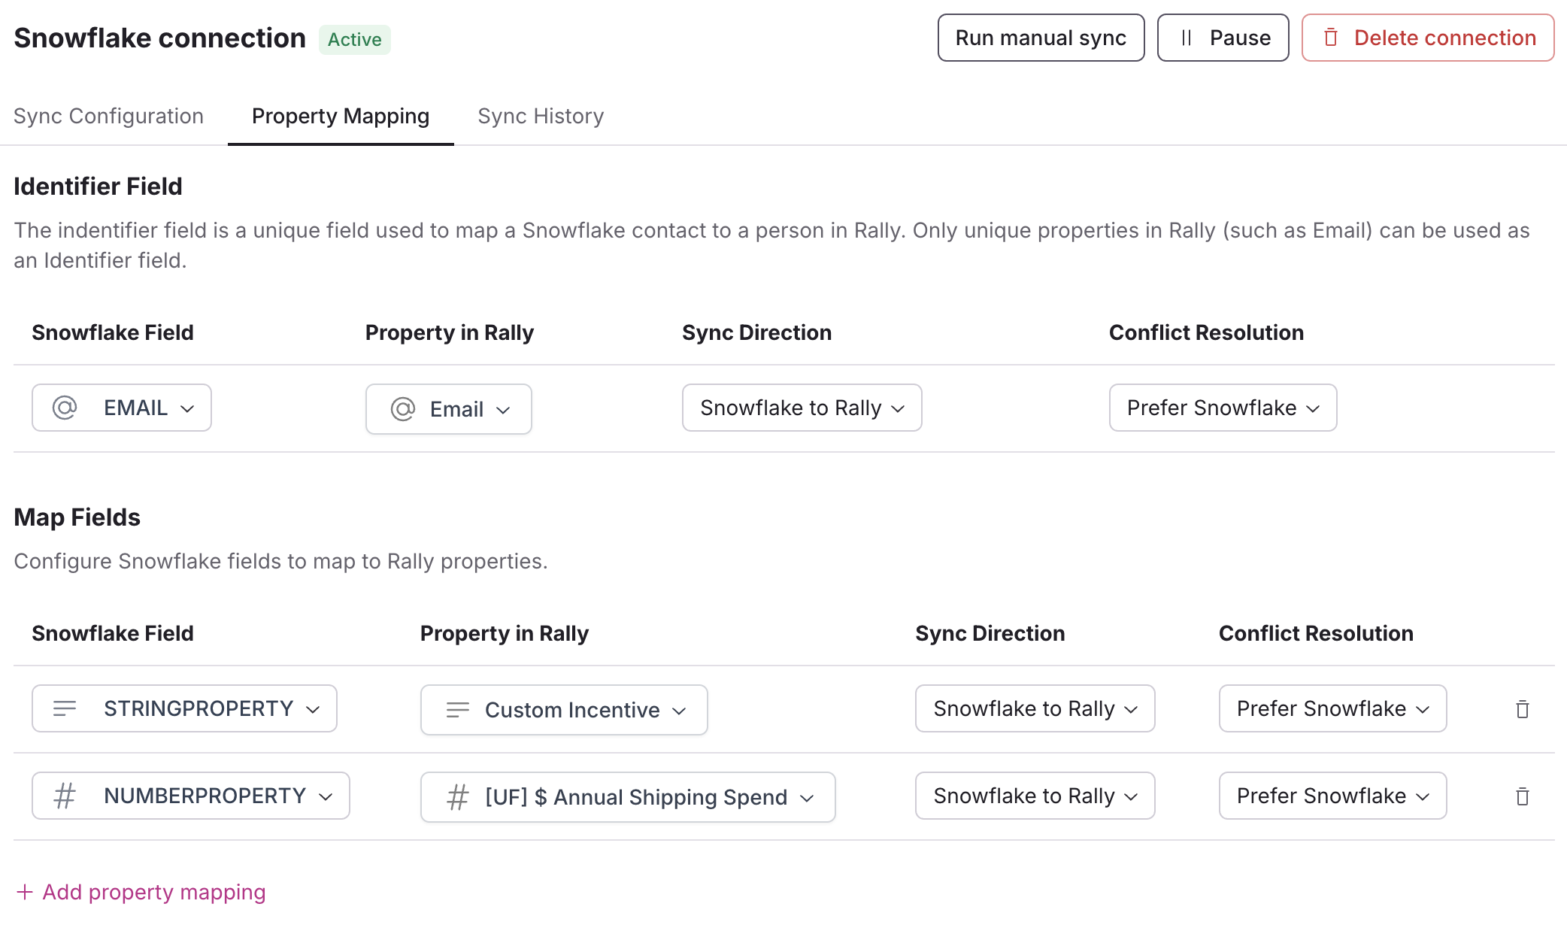Expand [UF] $ Annual Shipping Spend dropdown
Screen dimensions: 1567x931
click(x=628, y=797)
